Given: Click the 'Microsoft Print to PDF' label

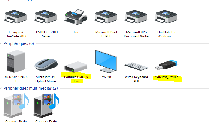Looking at the screenshot, I should pyautogui.click(x=106, y=34).
